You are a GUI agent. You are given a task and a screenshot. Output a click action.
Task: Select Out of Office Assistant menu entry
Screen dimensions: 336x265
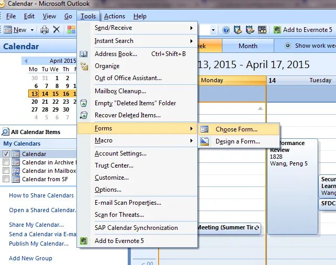coord(137,78)
